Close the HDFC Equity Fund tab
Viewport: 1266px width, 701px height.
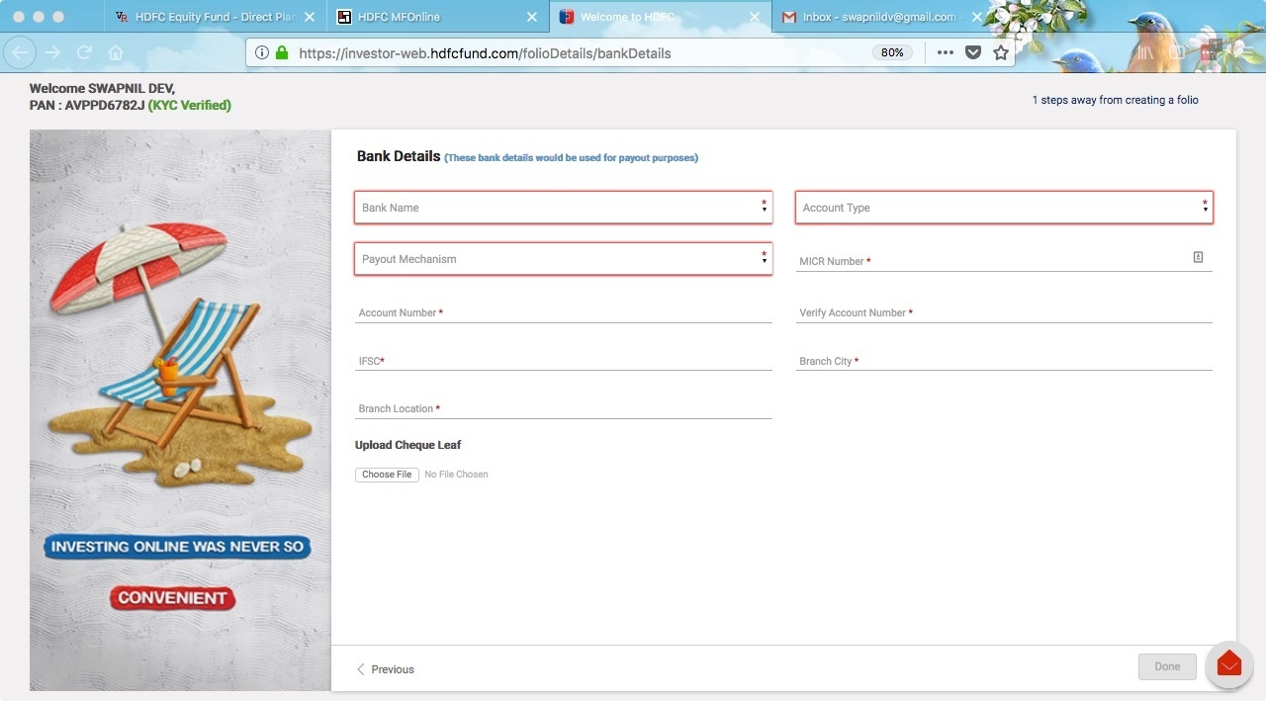coord(310,17)
